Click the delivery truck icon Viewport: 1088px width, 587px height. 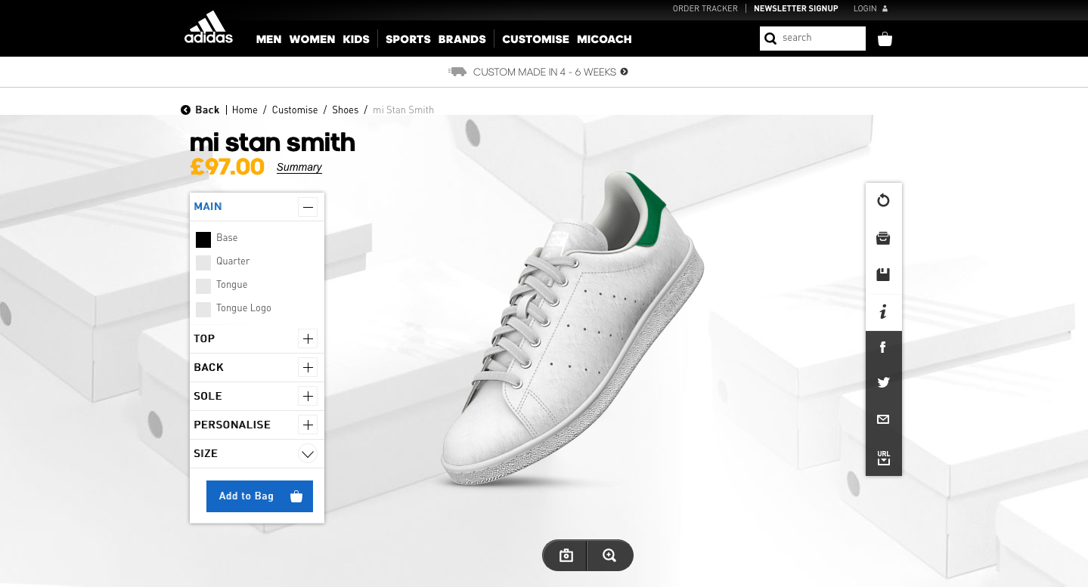pyautogui.click(x=457, y=72)
